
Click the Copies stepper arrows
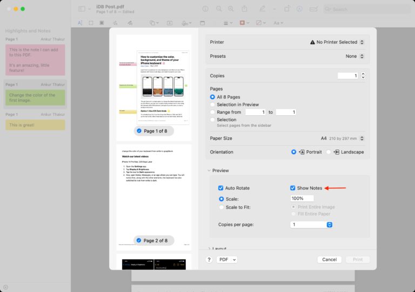click(363, 76)
